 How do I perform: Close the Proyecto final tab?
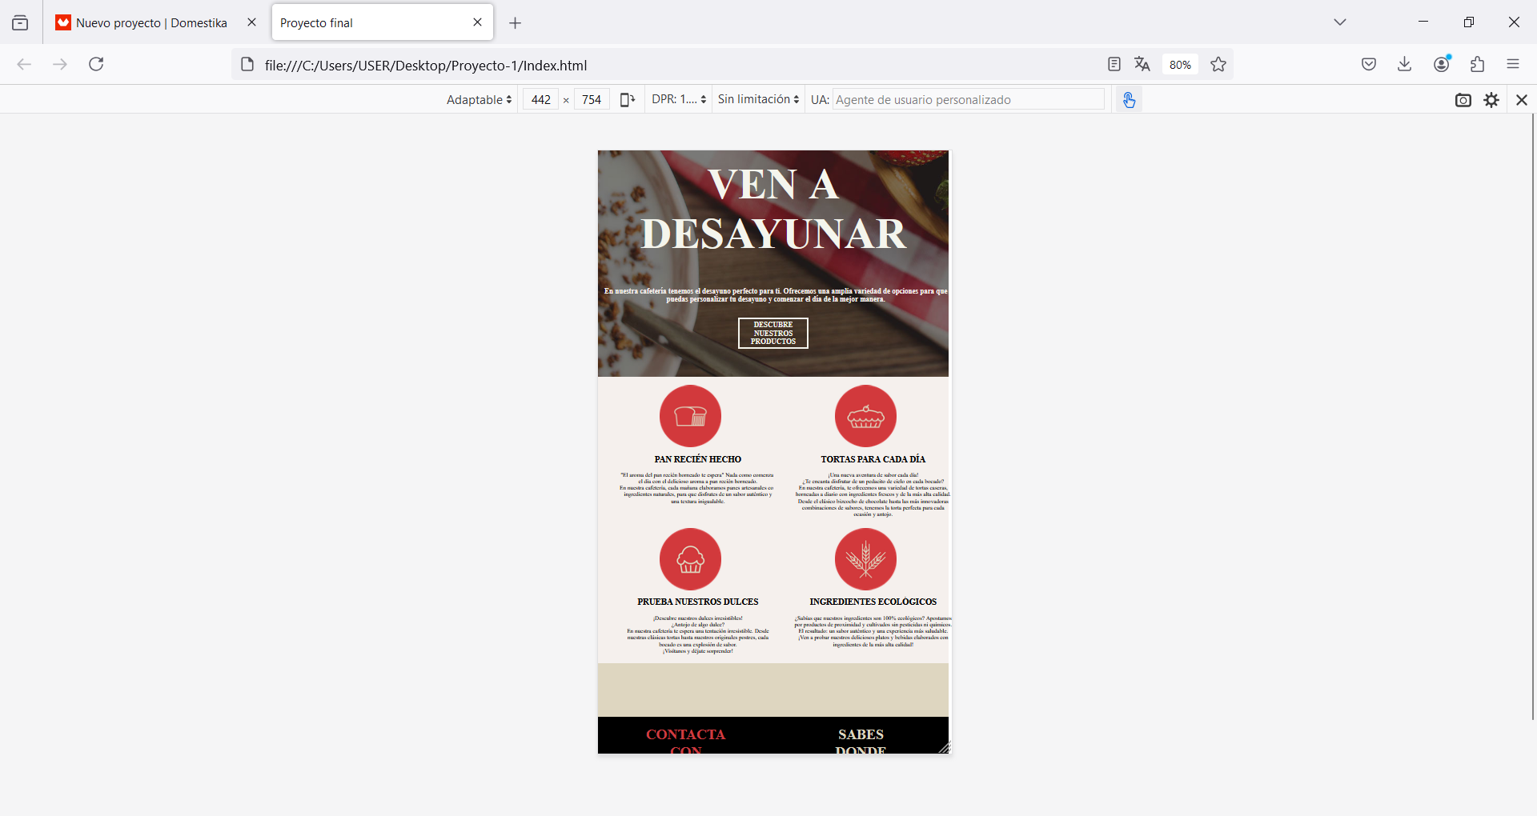pyautogui.click(x=478, y=22)
